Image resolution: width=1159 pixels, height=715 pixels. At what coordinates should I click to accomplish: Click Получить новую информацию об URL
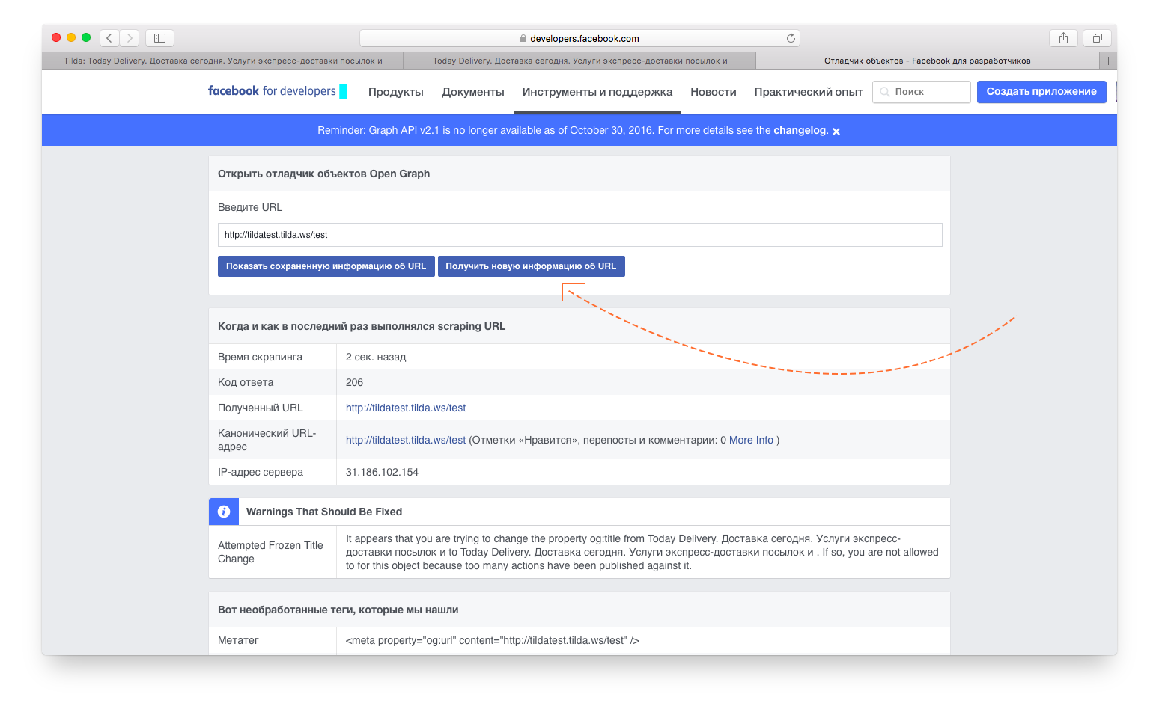coord(531,266)
